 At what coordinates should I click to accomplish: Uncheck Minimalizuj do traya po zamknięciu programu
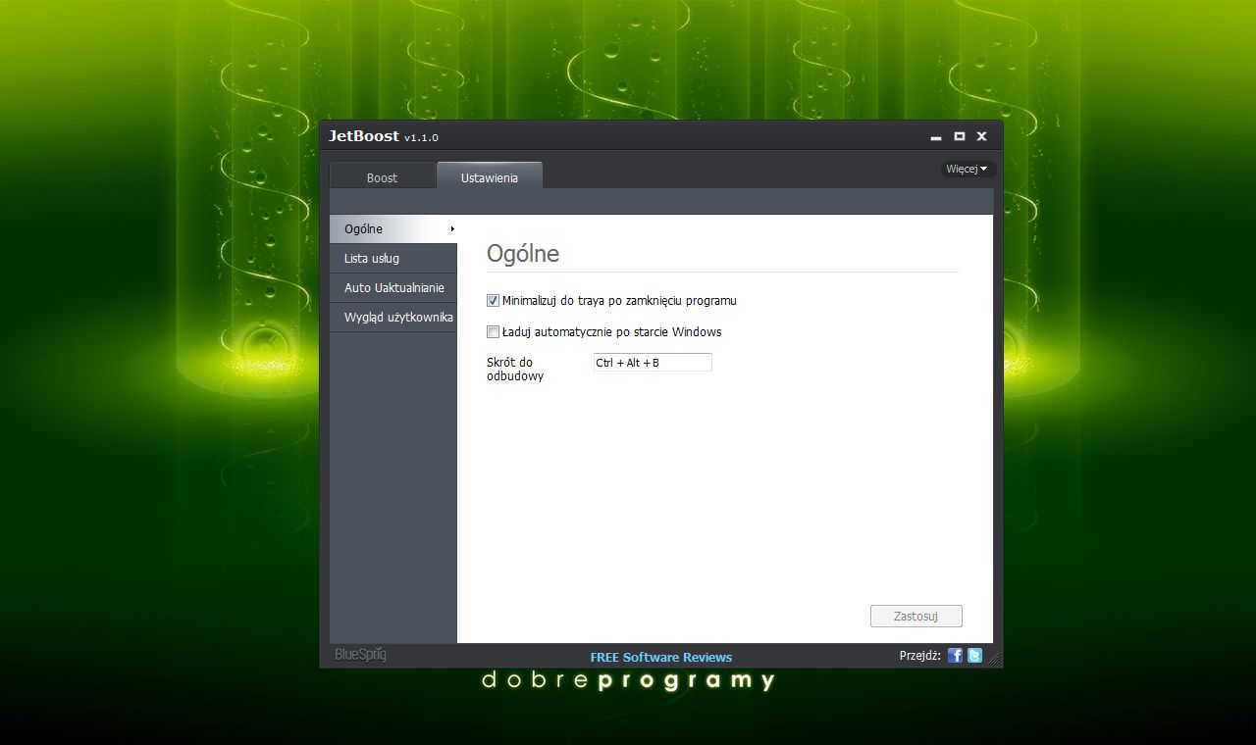click(493, 301)
